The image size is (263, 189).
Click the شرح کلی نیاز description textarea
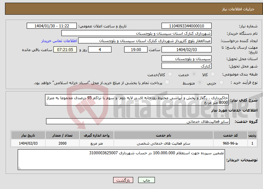(x=137, y=100)
